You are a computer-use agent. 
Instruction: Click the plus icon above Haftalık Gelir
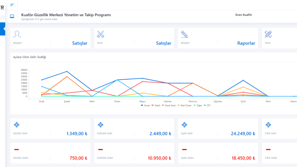coord(101,125)
